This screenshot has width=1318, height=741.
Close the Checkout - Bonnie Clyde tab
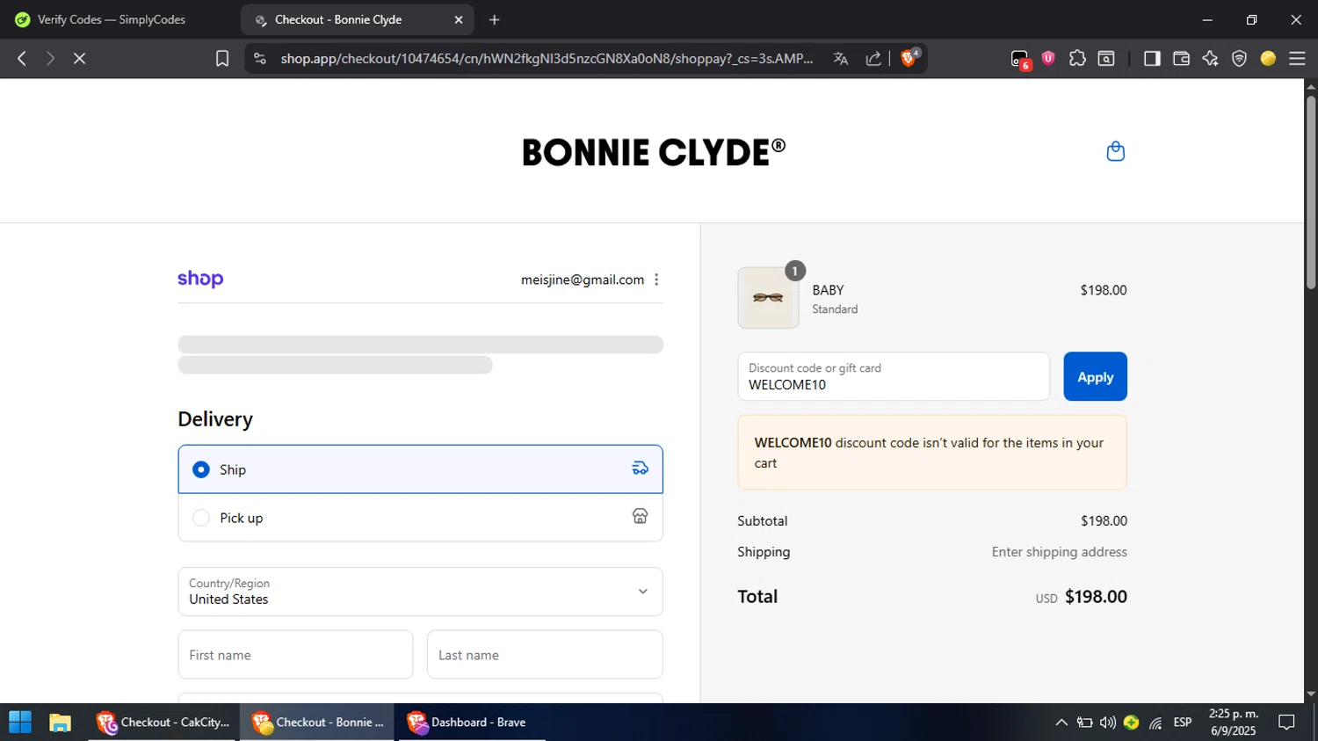458,19
